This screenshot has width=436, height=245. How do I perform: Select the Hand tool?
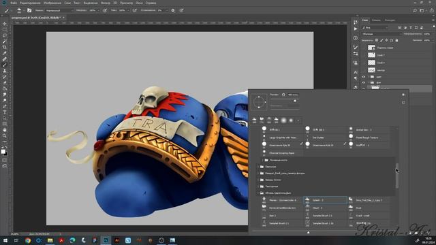point(5,130)
